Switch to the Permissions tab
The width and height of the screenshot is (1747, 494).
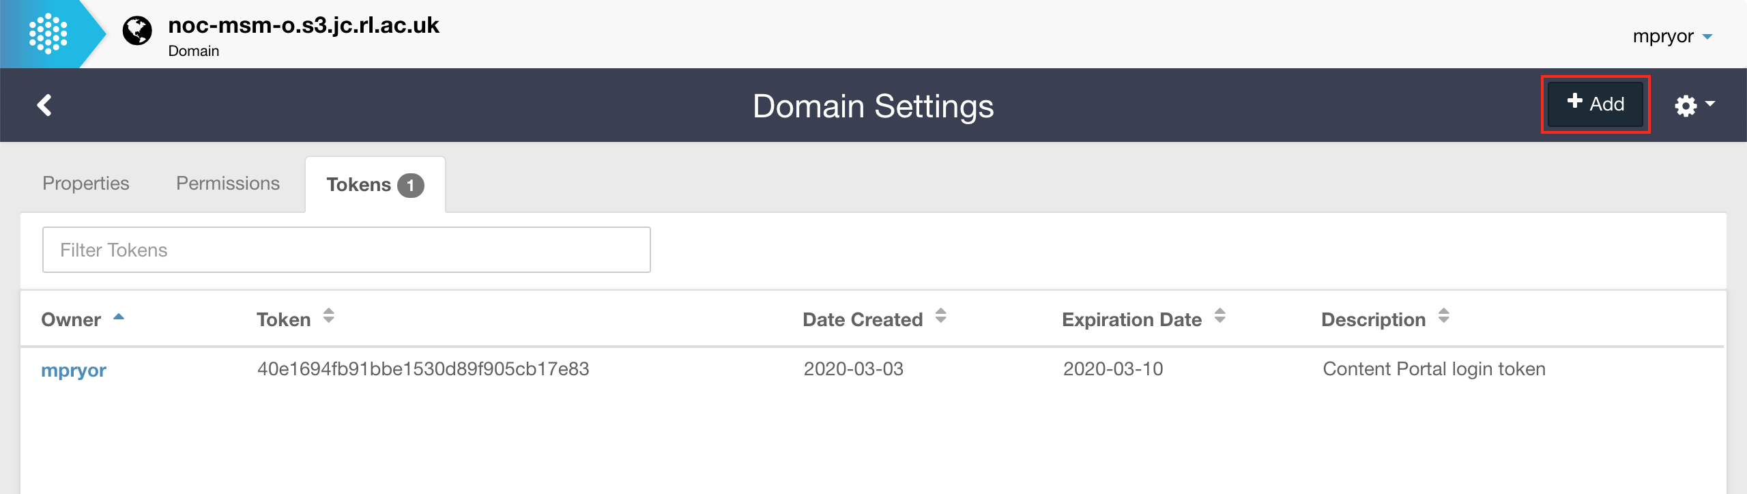[228, 184]
